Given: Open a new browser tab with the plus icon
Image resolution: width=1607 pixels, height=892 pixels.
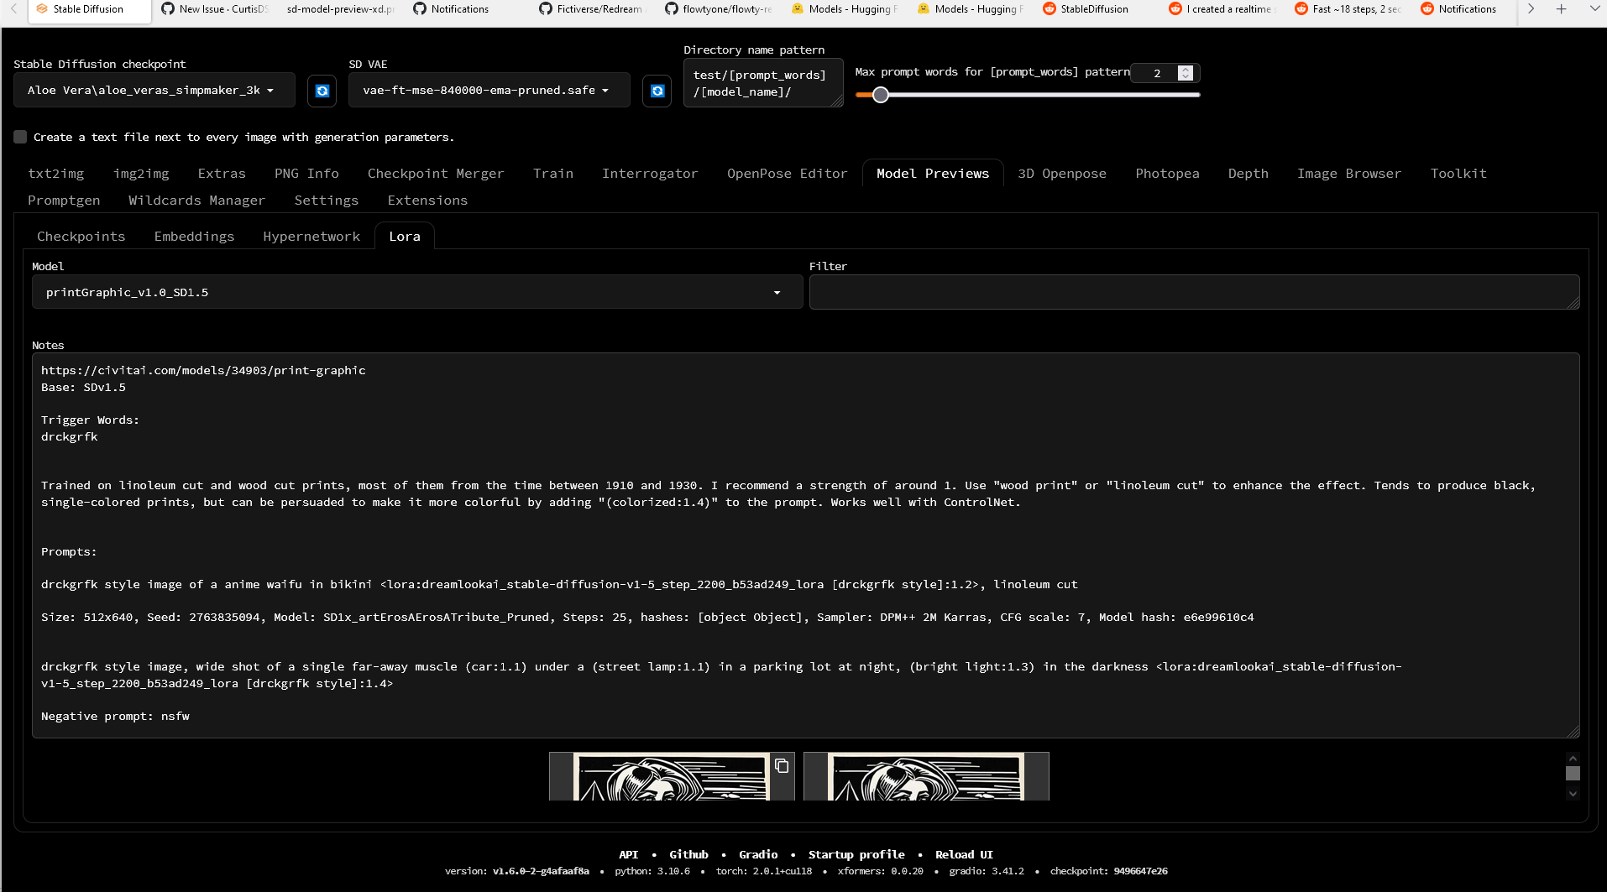Looking at the screenshot, I should coord(1562,8).
